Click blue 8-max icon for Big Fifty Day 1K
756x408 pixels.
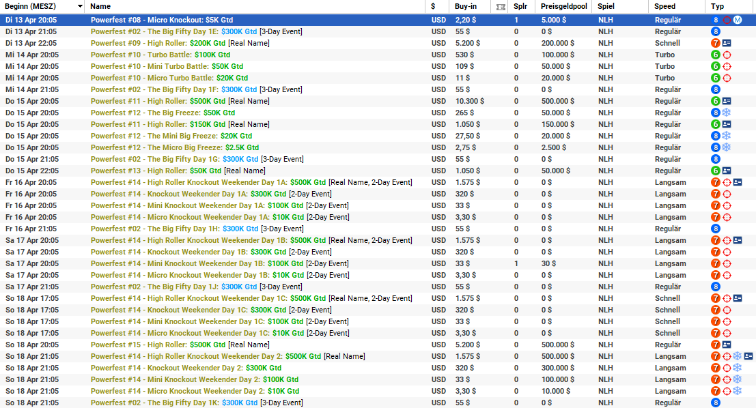tap(716, 403)
